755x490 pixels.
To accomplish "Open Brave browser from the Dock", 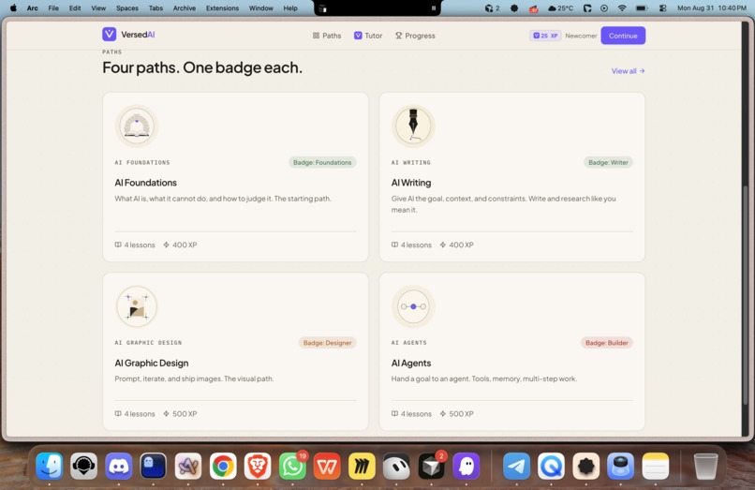I will click(x=258, y=466).
